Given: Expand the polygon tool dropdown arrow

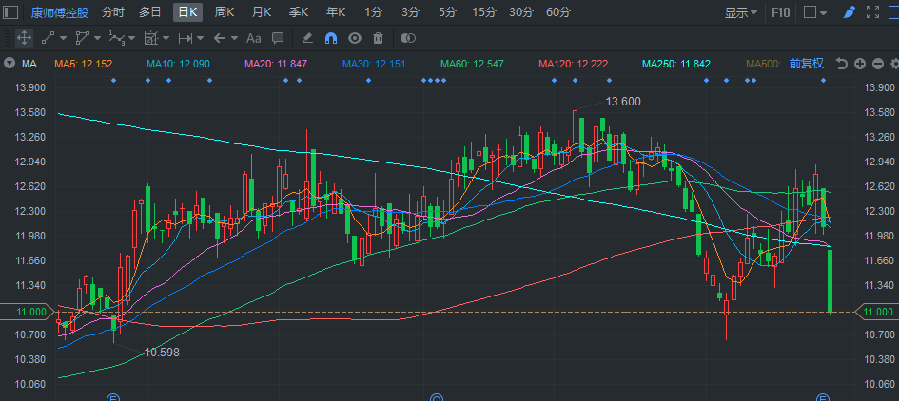Looking at the screenshot, I should coord(97,38).
